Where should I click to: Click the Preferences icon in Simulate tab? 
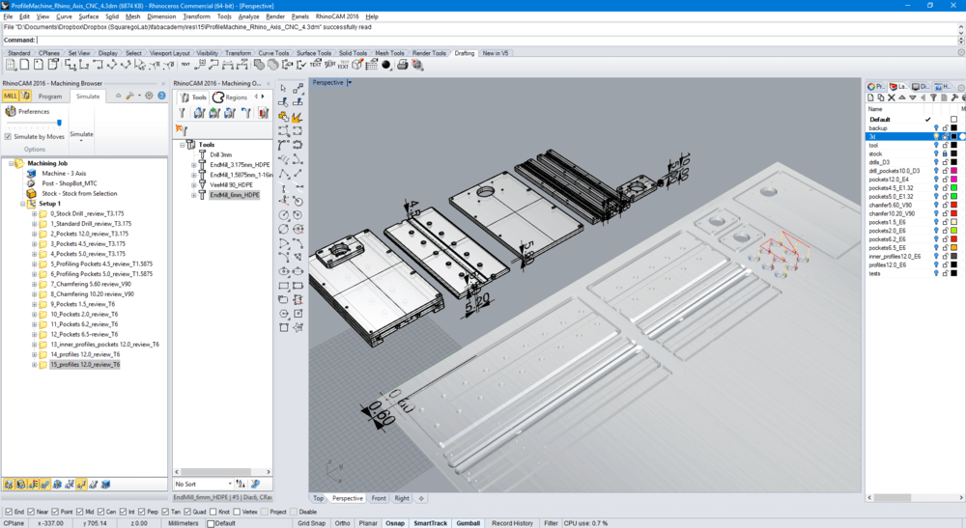pos(11,112)
